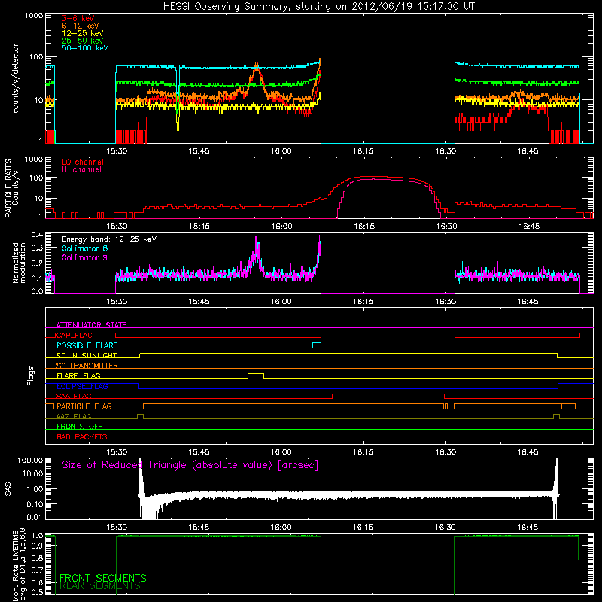The image size is (602, 602).
Task: Click the SAS panel axis title
Action: tap(8, 490)
